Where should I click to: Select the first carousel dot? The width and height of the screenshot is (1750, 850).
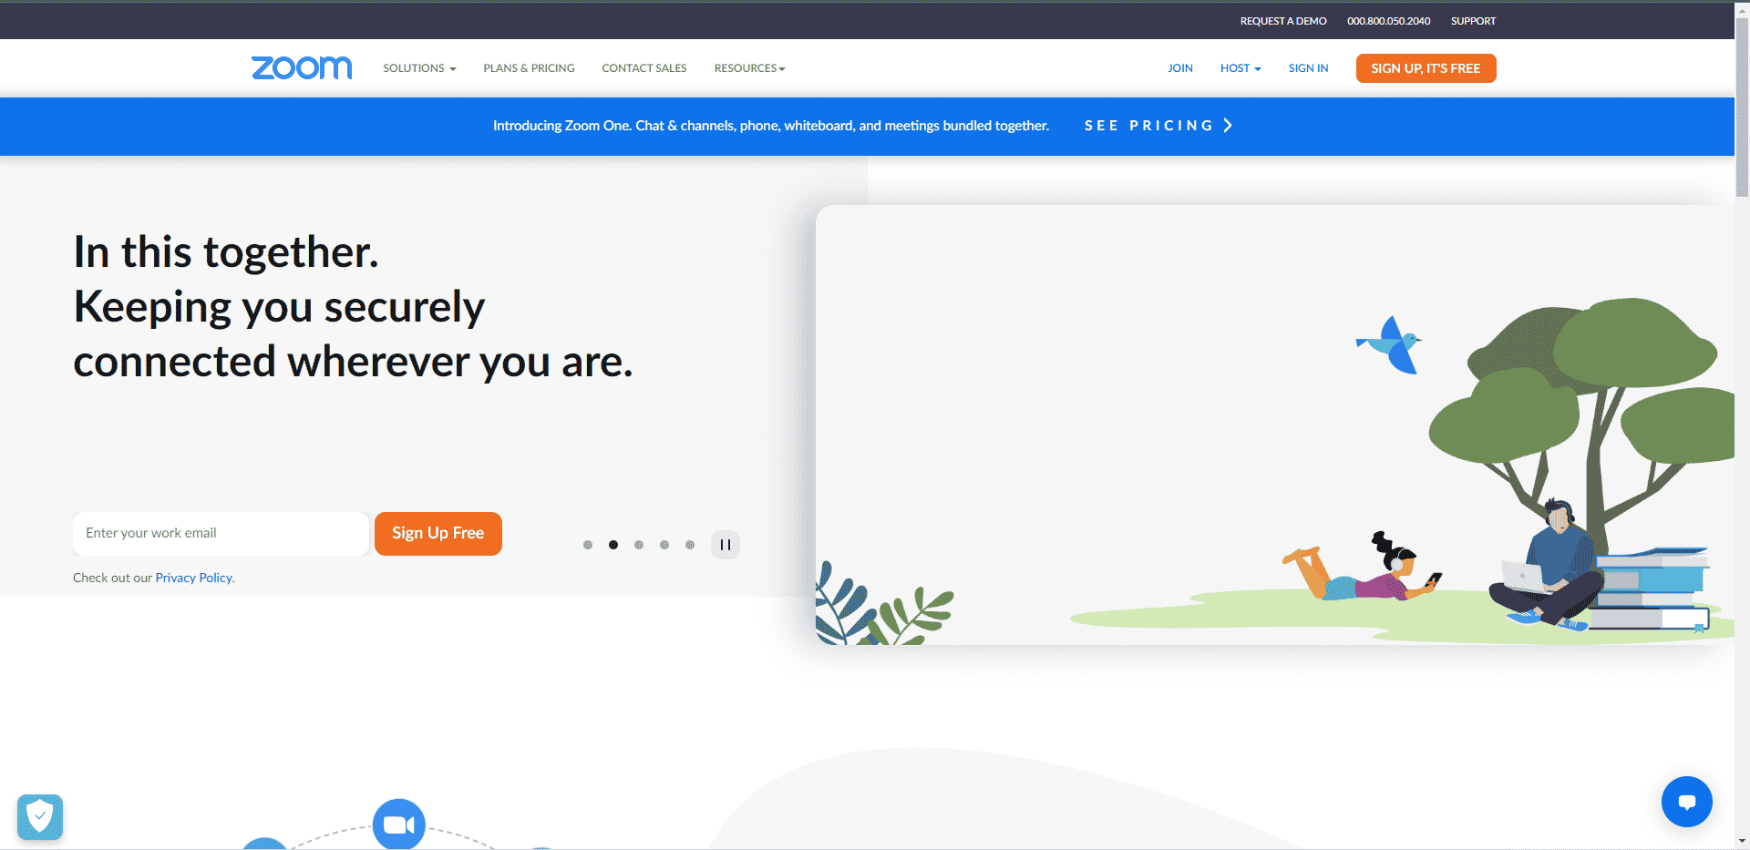(x=588, y=545)
